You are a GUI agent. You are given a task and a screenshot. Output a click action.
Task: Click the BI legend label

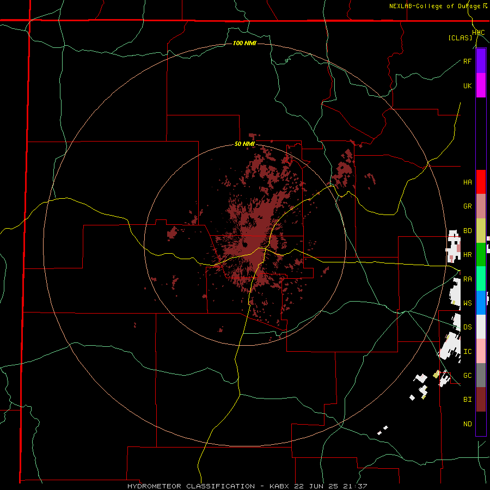click(467, 400)
